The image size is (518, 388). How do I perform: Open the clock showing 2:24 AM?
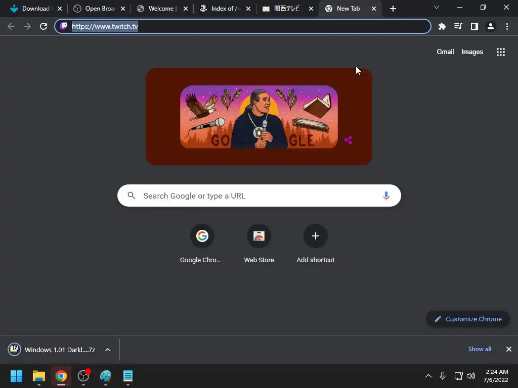(x=497, y=376)
